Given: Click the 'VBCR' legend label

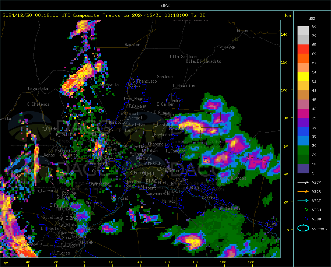Looking at the screenshot, I should pyautogui.click(x=316, y=192).
